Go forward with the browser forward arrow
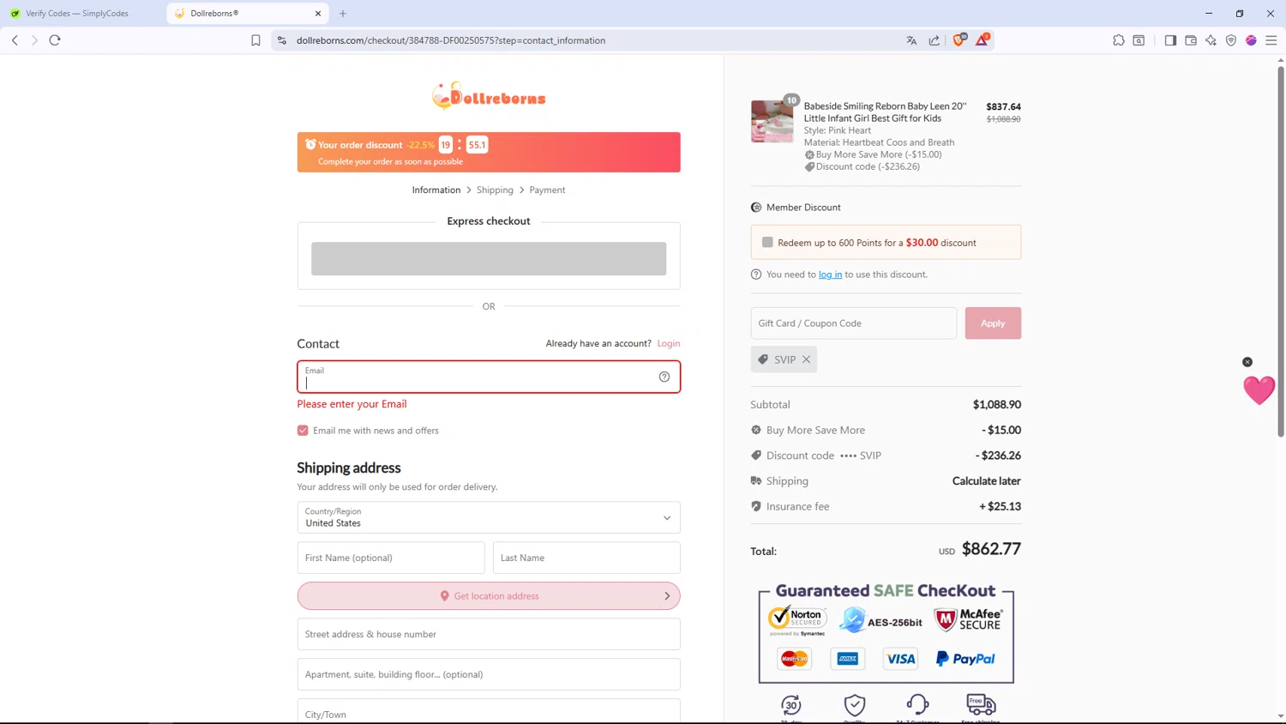 [34, 40]
